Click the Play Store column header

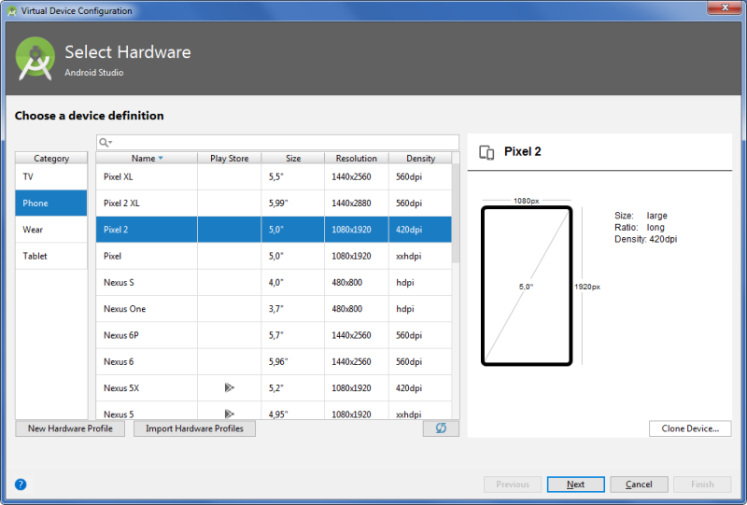[x=229, y=158]
